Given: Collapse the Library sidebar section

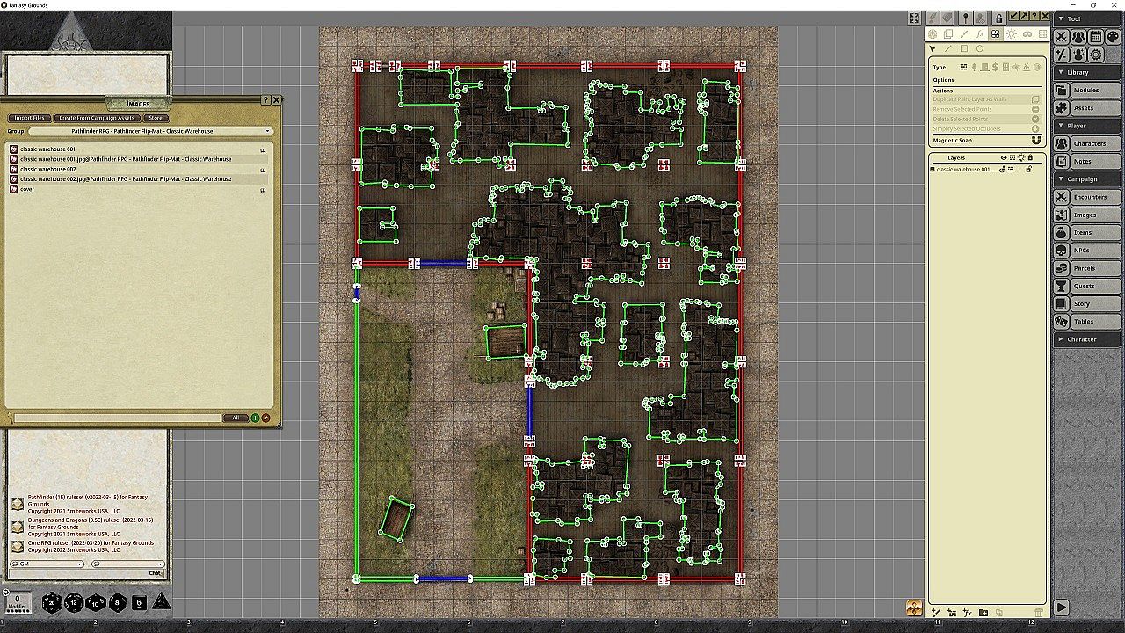Looking at the screenshot, I should 1088,72.
